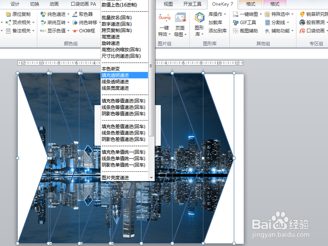
Task: Click the 页面导图 icon
Action: point(180,18)
